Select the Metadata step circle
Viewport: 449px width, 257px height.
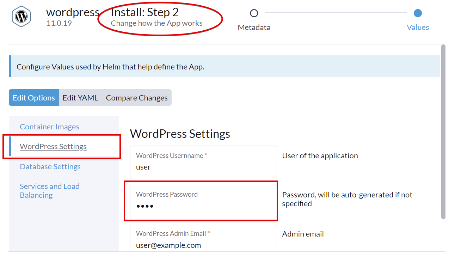[254, 13]
